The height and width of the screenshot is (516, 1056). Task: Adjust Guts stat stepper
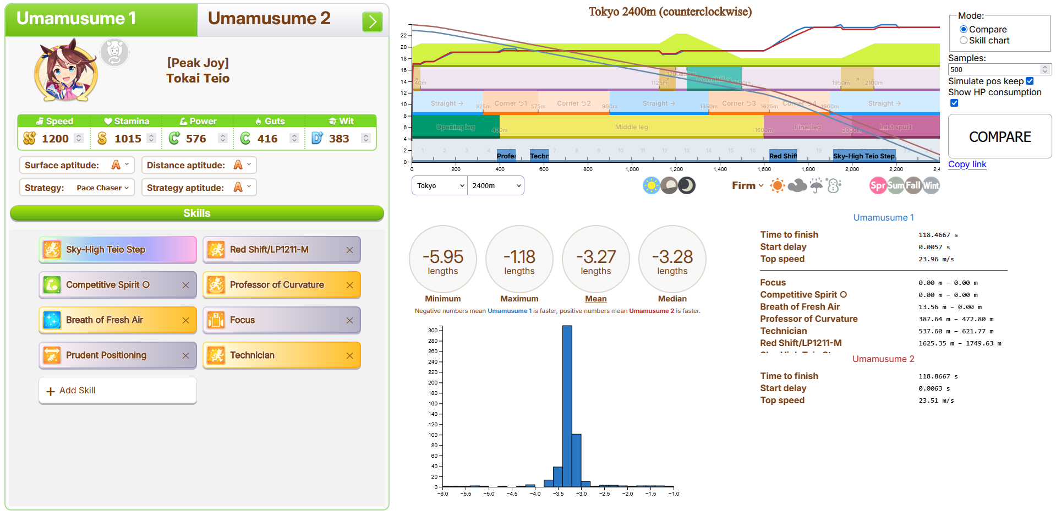tap(294, 138)
